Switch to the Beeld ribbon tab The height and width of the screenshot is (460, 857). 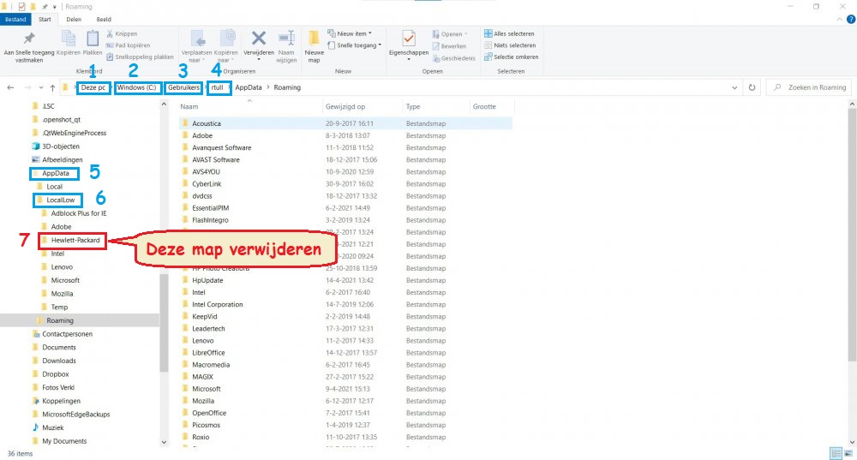103,18
